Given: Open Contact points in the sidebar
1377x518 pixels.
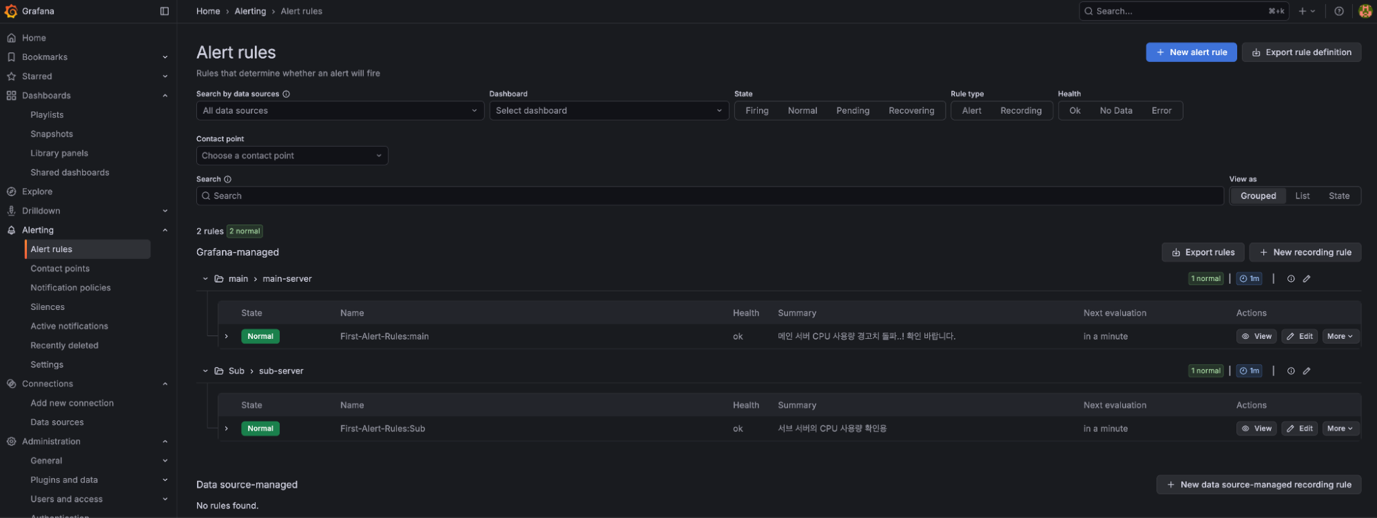Looking at the screenshot, I should point(60,269).
